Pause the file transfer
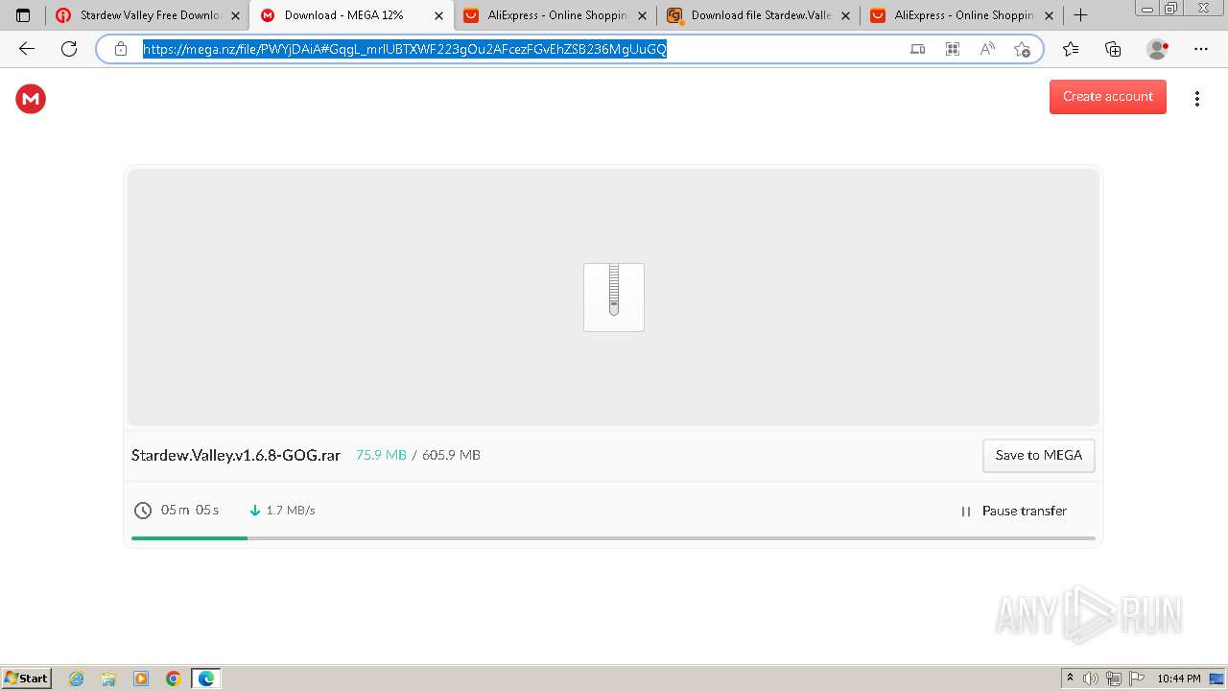This screenshot has height=691, width=1228. pos(1013,512)
